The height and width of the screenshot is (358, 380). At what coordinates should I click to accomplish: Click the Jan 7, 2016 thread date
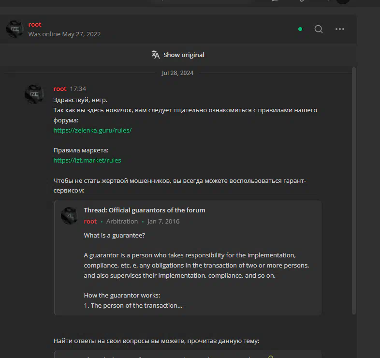click(163, 222)
